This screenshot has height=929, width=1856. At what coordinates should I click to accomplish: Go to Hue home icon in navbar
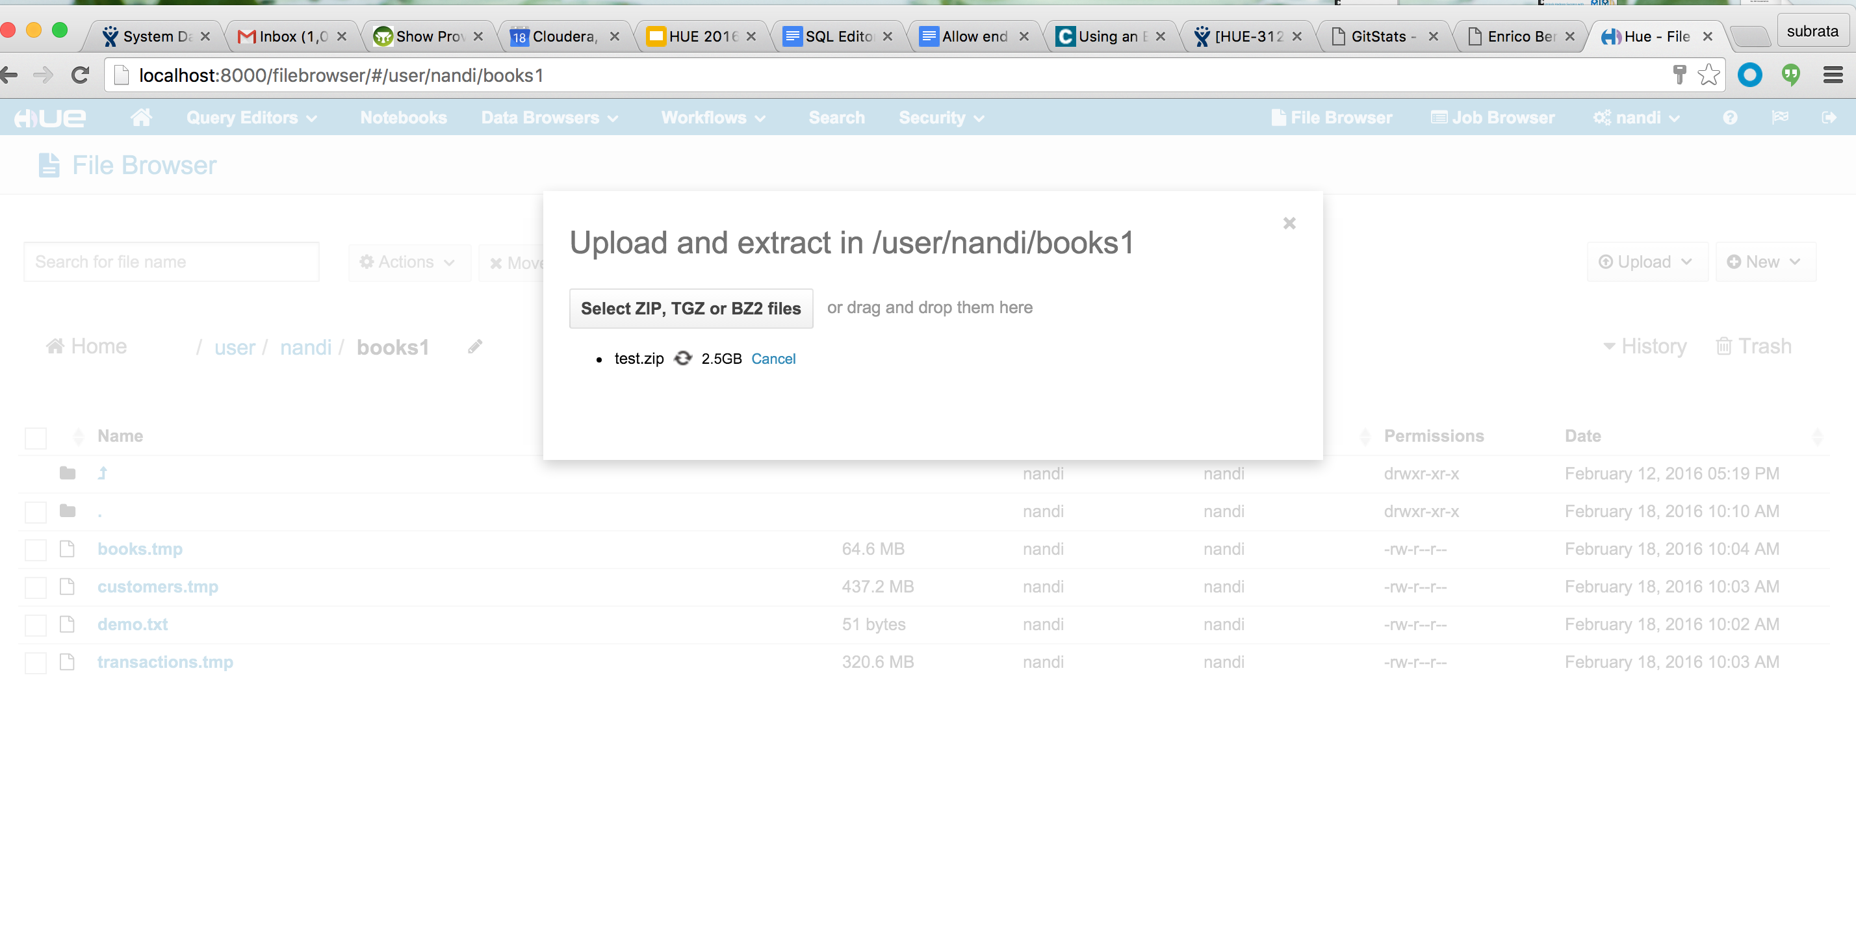coord(141,117)
